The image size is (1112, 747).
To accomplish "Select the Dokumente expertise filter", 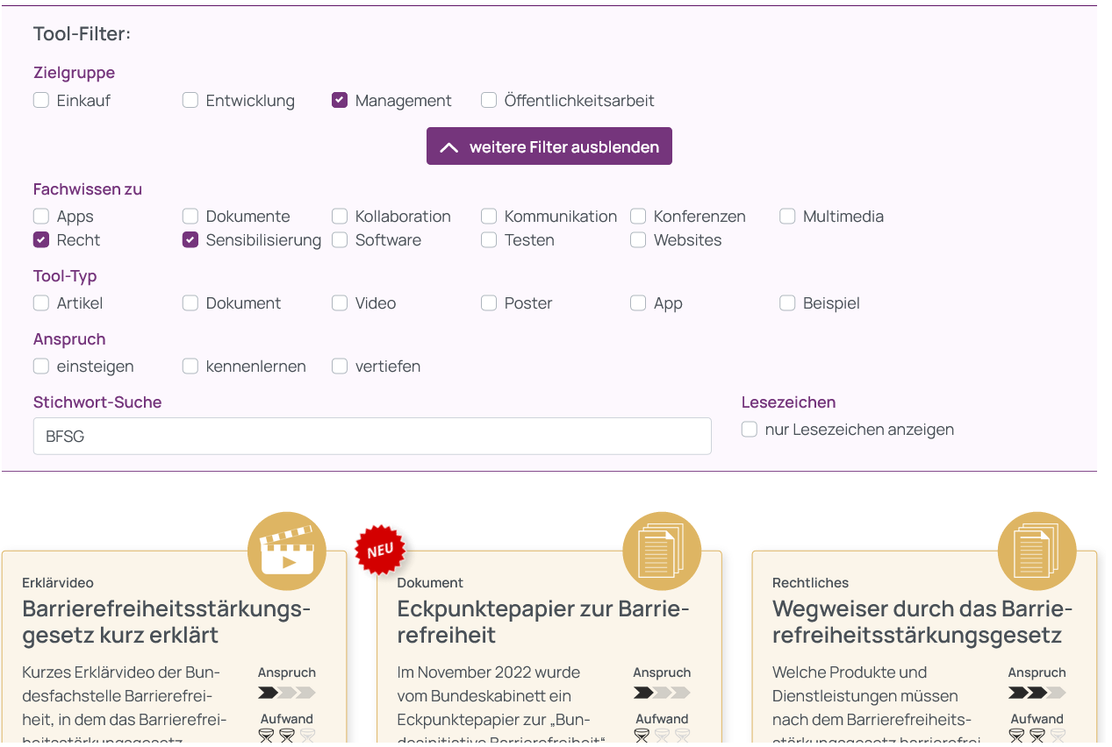I will click(x=190, y=216).
